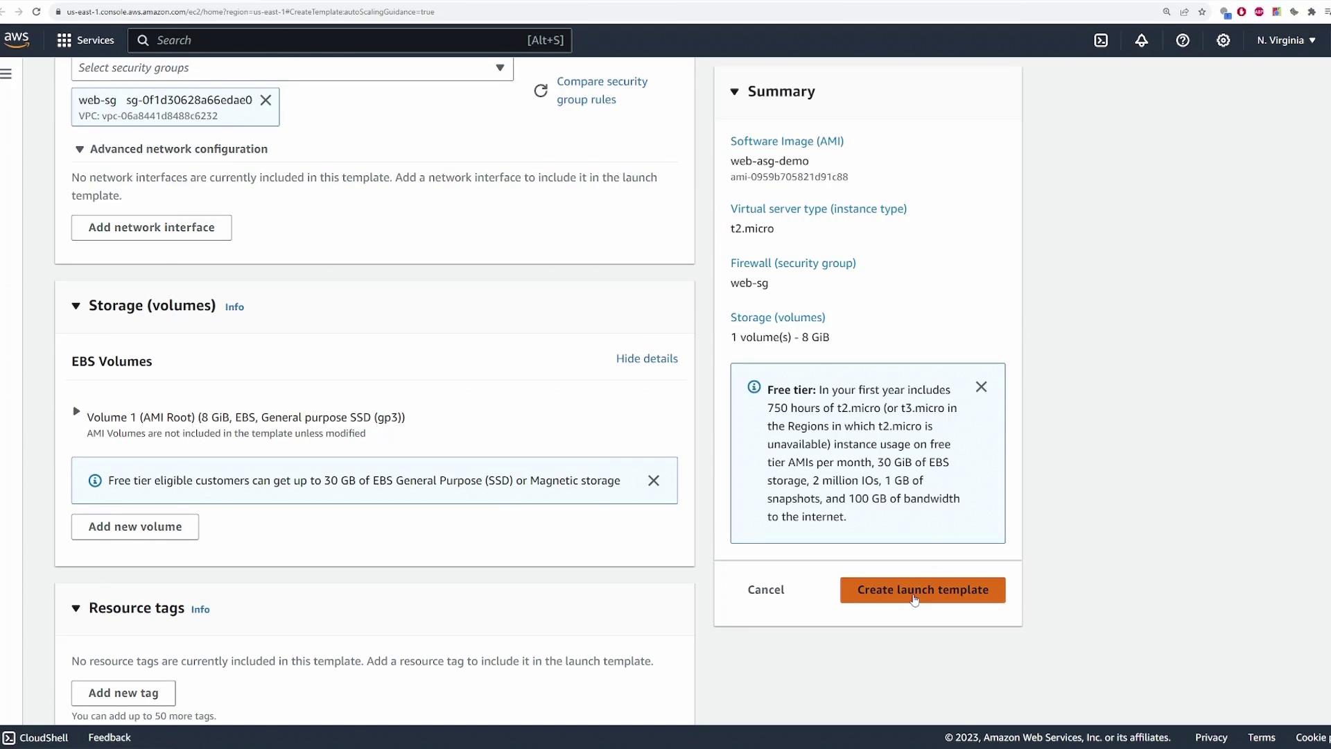Open the help question mark icon
Screen dimensions: 1331x749
coord(1183,40)
